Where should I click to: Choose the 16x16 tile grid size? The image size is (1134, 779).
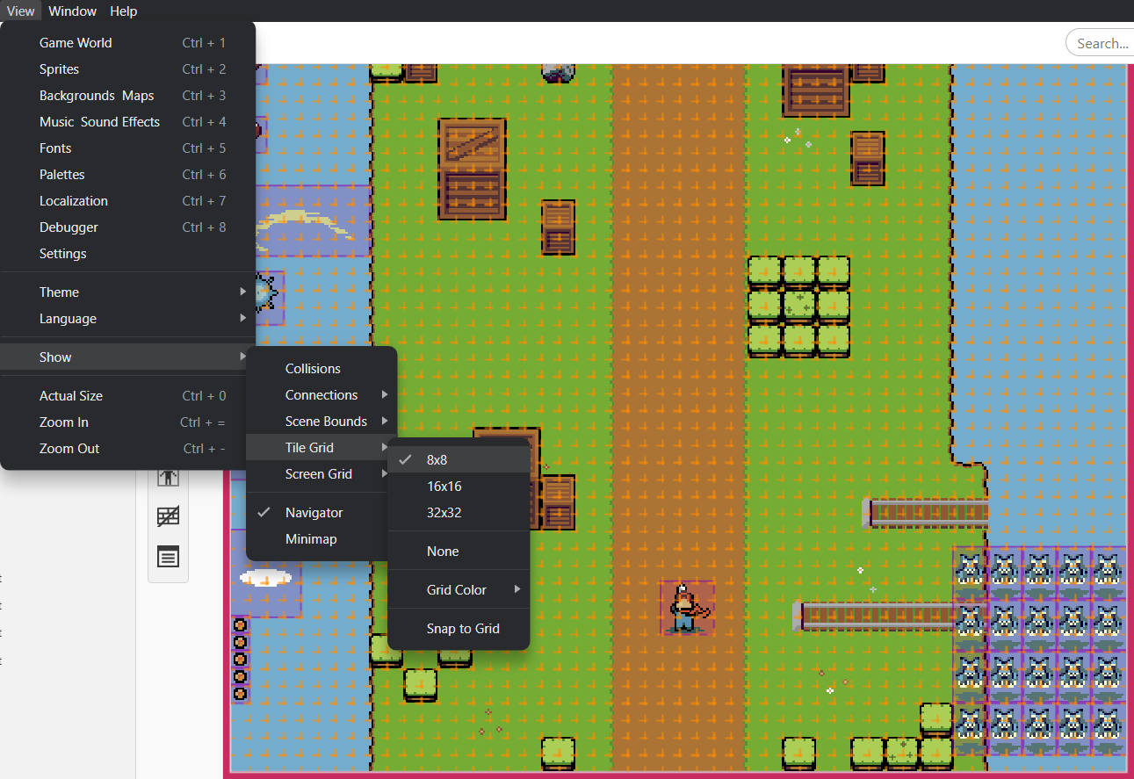click(444, 487)
